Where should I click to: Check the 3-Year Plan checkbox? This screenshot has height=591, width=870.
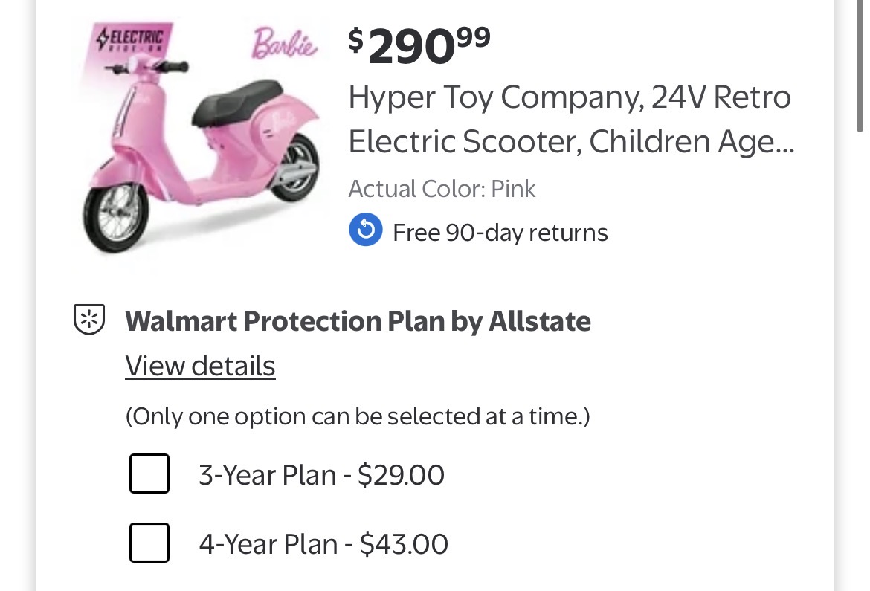coord(149,474)
